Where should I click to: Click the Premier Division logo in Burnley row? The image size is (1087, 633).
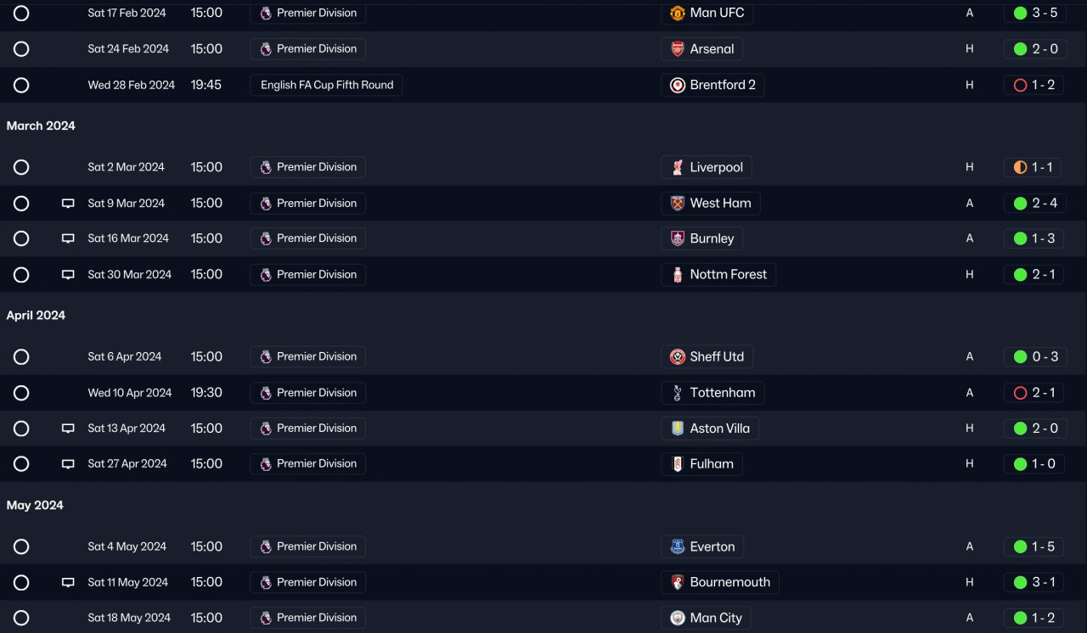[x=266, y=238]
